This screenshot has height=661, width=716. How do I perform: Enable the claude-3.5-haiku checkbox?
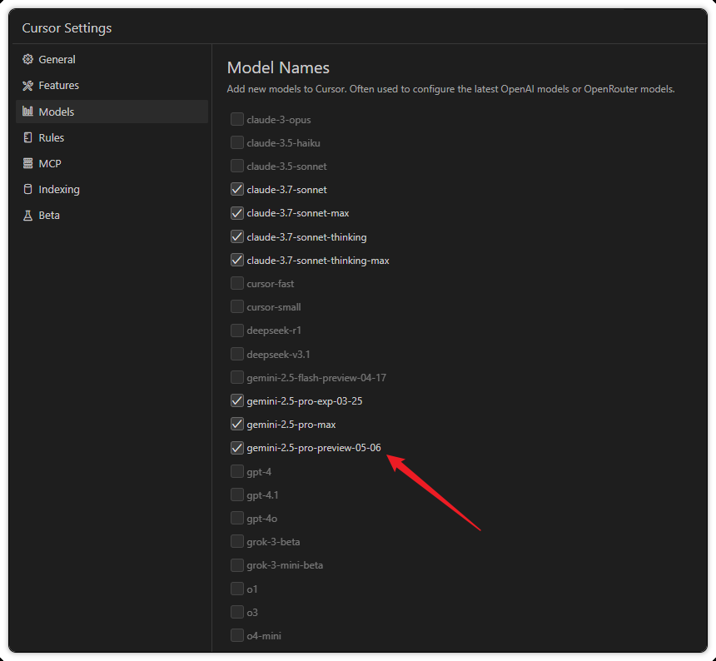tap(237, 142)
